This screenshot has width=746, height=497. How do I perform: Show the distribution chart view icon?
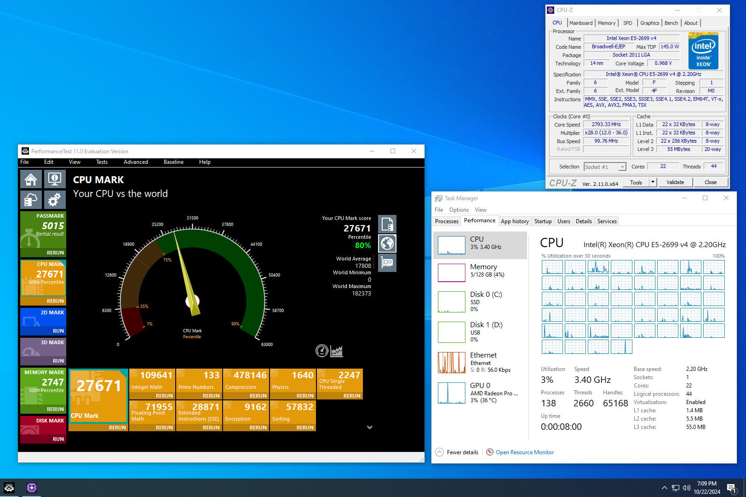click(x=337, y=351)
